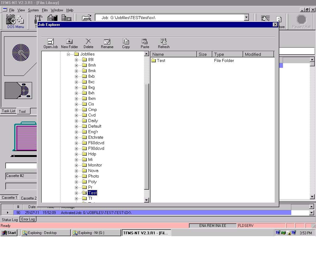Switch to the Task List tab
Screen dimensions: 316x263
click(8, 111)
